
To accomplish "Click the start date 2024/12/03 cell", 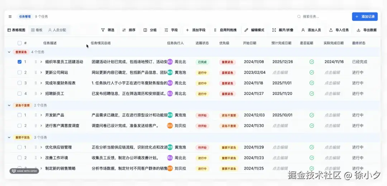I will 254,115.
